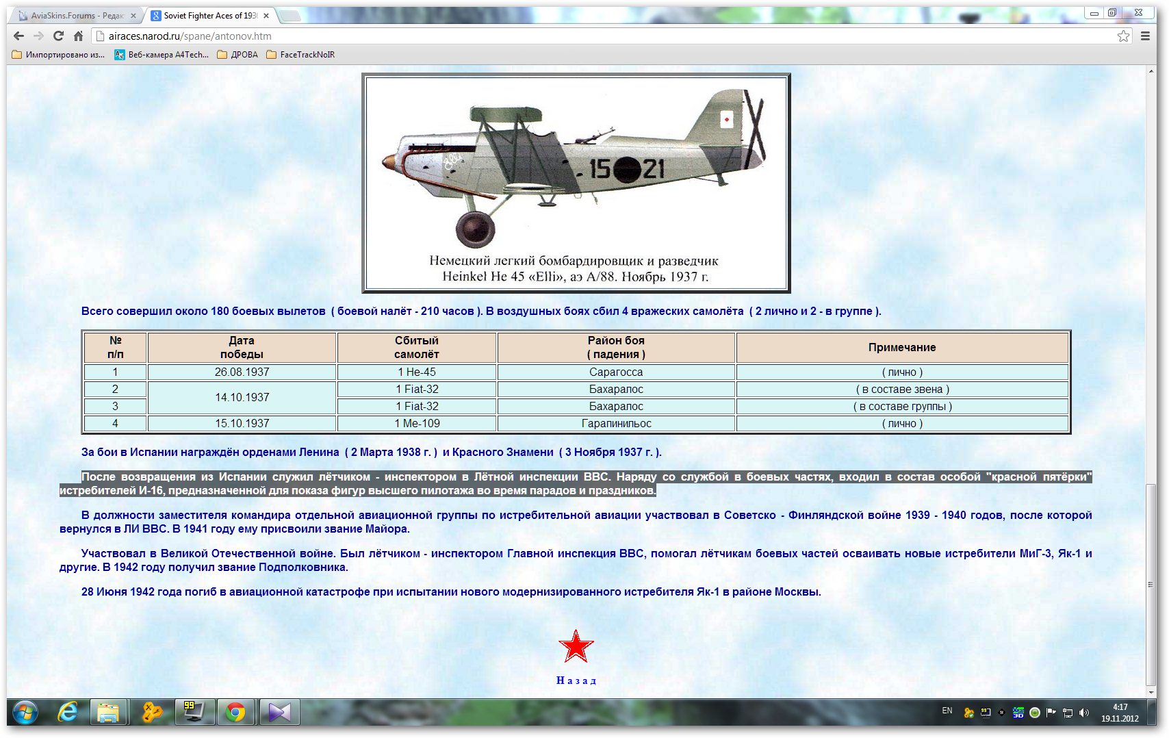Click the monitor '99' tray icon
The height and width of the screenshot is (738, 1169).
click(986, 713)
